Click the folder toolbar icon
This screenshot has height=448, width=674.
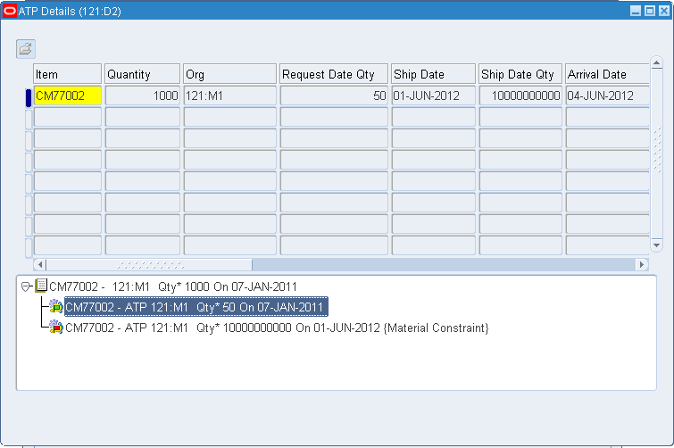tap(26, 48)
